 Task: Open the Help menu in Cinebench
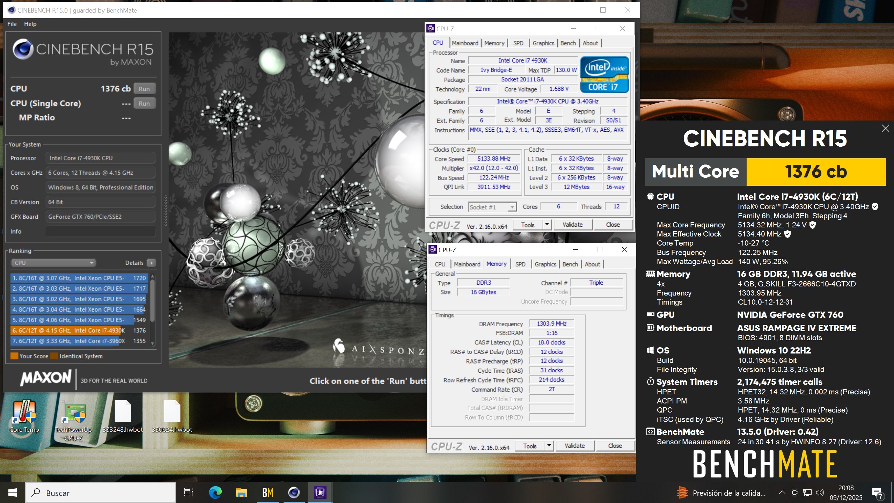coord(30,24)
